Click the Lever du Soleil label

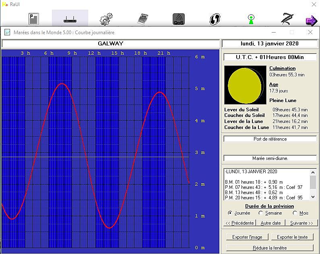tap(241, 110)
